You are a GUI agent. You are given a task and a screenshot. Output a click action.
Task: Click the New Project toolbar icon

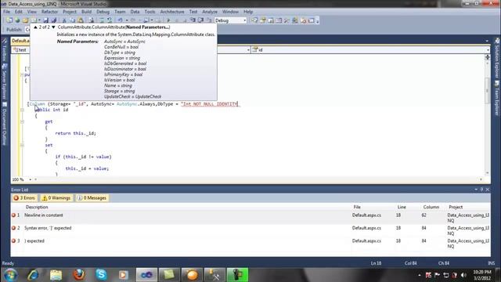point(9,20)
